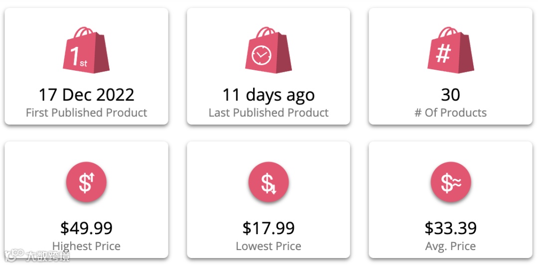Screen dimensions: 538x266
Task: Click the watermark Chinese text
Action: [x=47, y=256]
